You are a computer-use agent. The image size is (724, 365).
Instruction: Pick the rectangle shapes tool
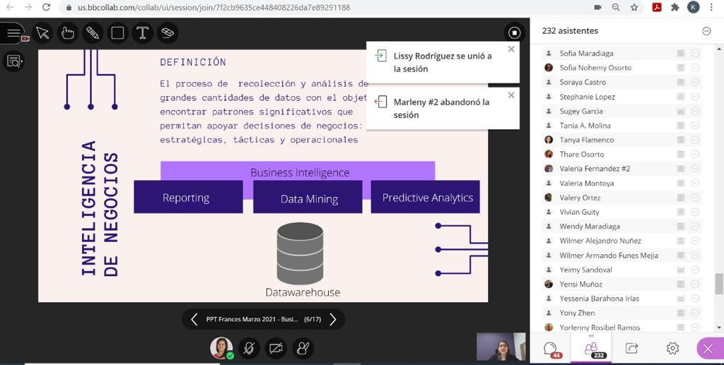(117, 33)
